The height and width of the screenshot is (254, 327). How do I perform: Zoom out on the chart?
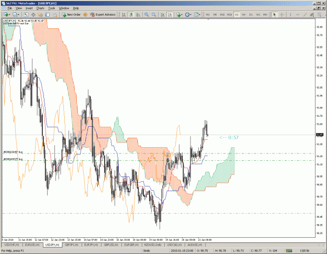click(154, 15)
